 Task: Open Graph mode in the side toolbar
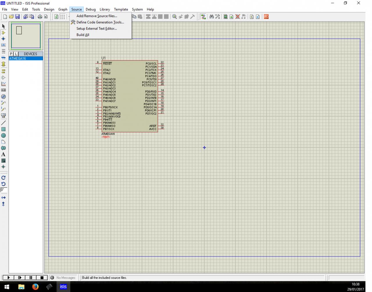click(3, 84)
